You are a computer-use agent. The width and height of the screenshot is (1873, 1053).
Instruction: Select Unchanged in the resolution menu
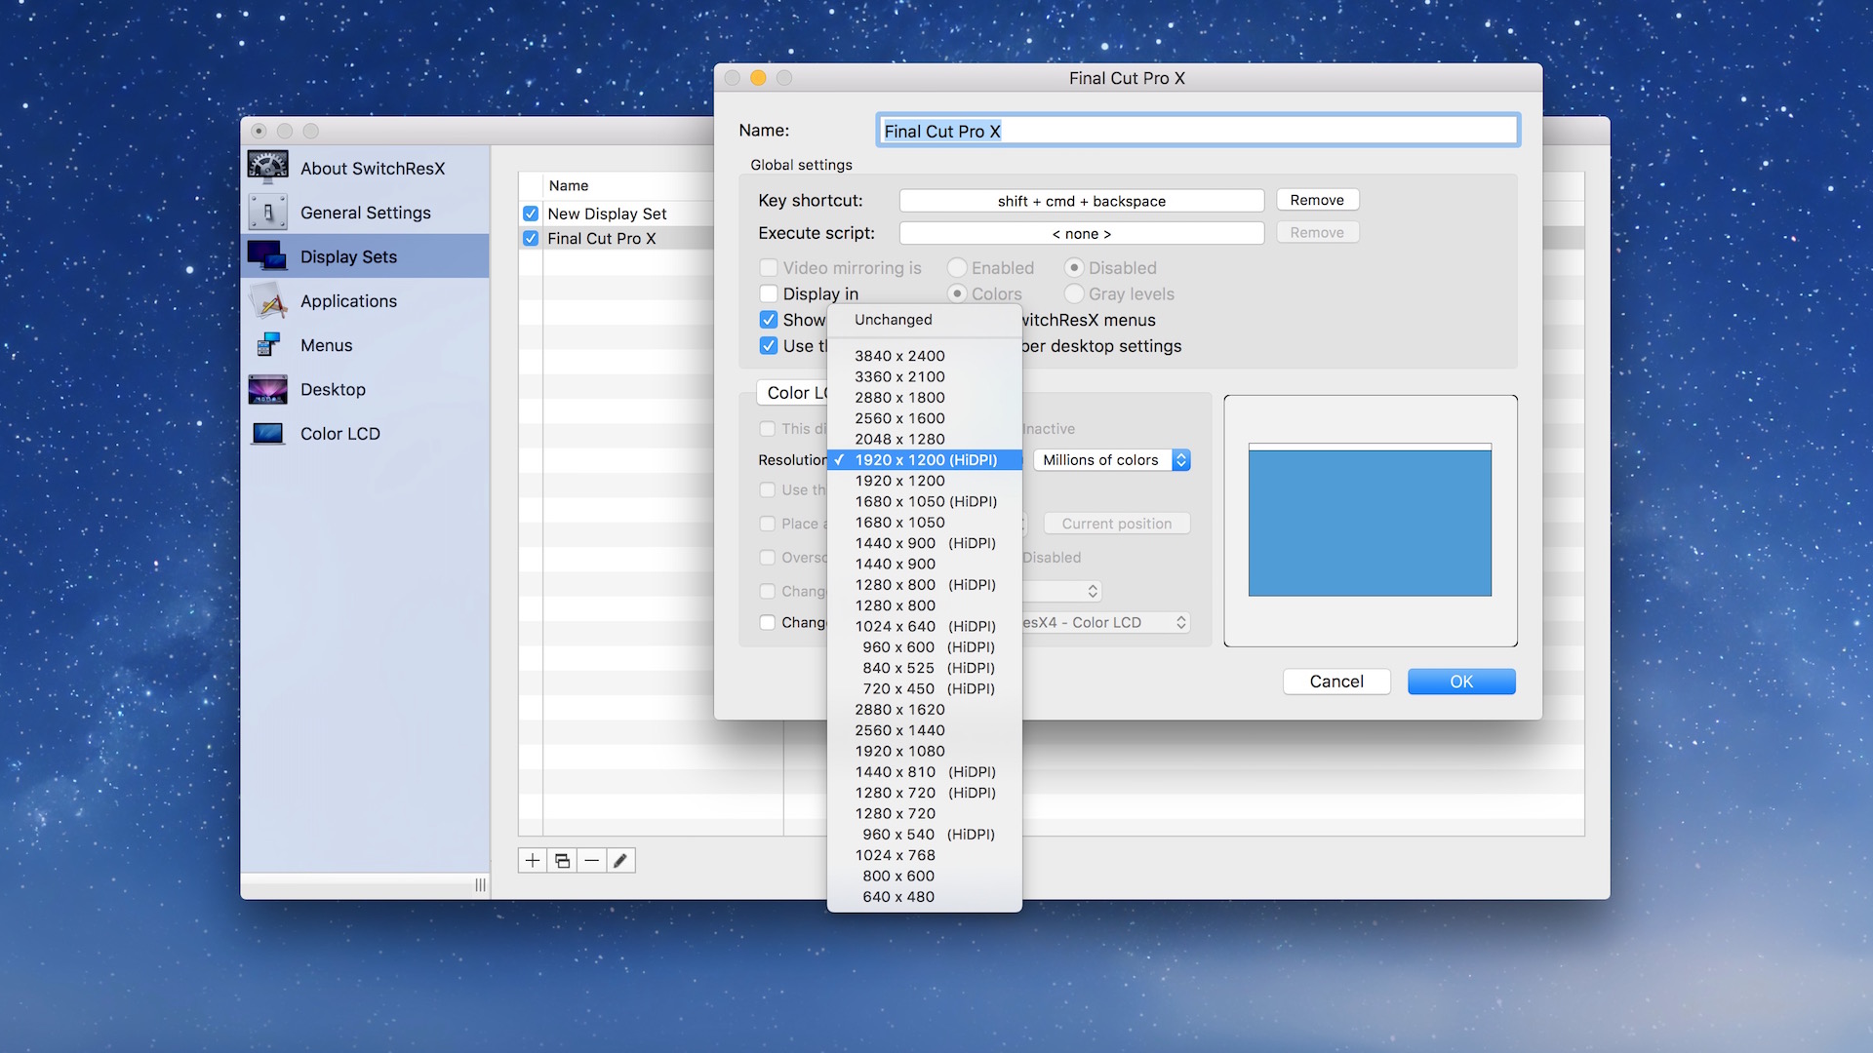pos(893,320)
